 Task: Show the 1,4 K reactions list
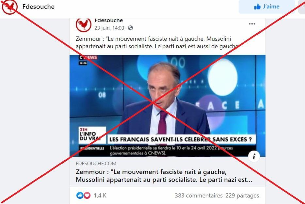100,196
